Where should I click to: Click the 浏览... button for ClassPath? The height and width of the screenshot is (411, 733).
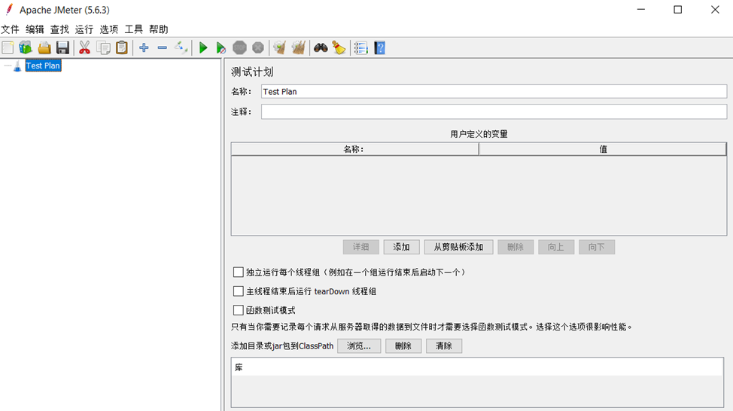358,346
